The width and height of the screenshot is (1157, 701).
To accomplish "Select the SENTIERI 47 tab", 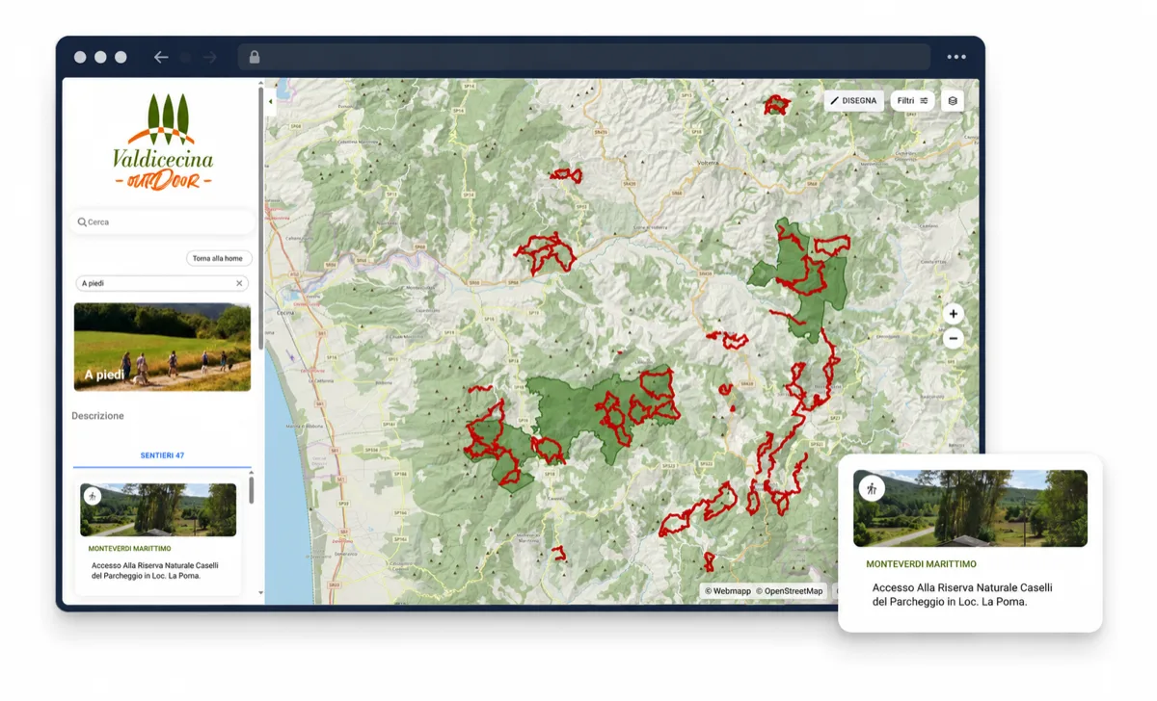I will tap(162, 455).
